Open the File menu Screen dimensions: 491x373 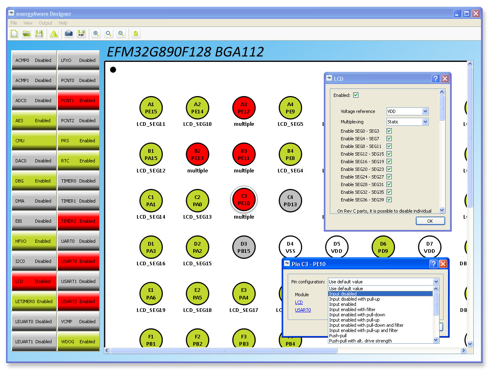pos(14,23)
